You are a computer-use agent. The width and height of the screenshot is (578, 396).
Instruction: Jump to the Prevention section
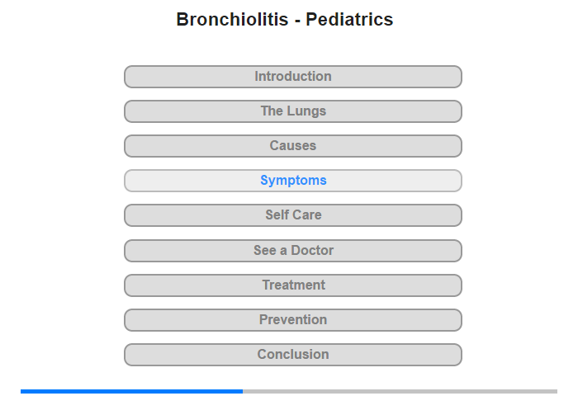[x=292, y=320]
